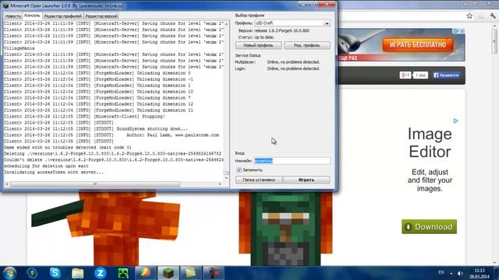Open the file explorer taskbar icon

(x=78, y=273)
